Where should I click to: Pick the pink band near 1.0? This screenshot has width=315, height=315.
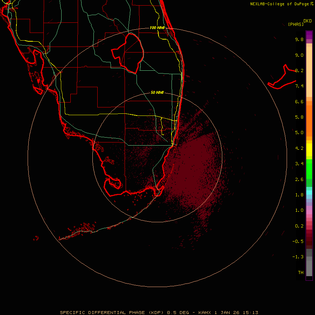coord(309,212)
